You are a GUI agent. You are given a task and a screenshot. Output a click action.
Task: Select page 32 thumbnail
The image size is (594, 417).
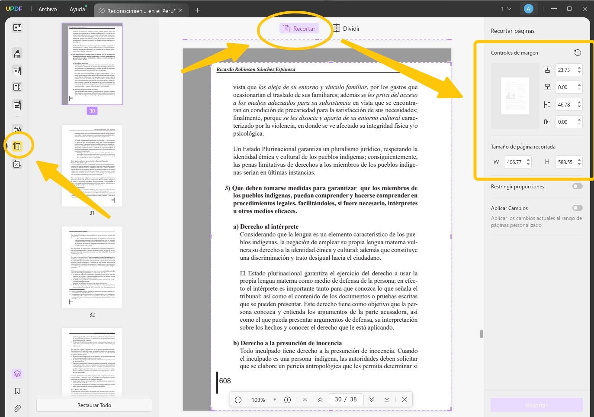92,267
